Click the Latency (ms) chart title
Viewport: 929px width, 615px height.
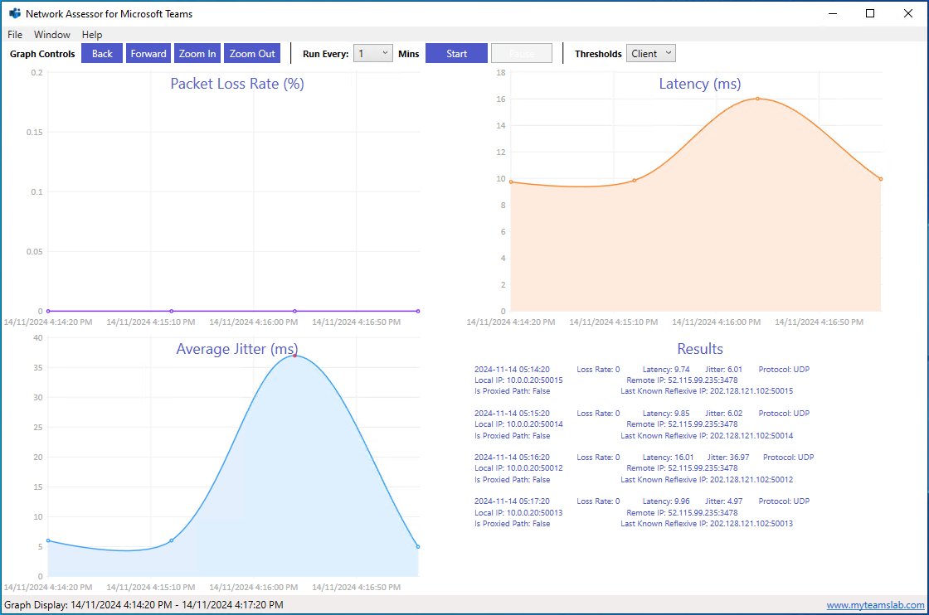(700, 84)
